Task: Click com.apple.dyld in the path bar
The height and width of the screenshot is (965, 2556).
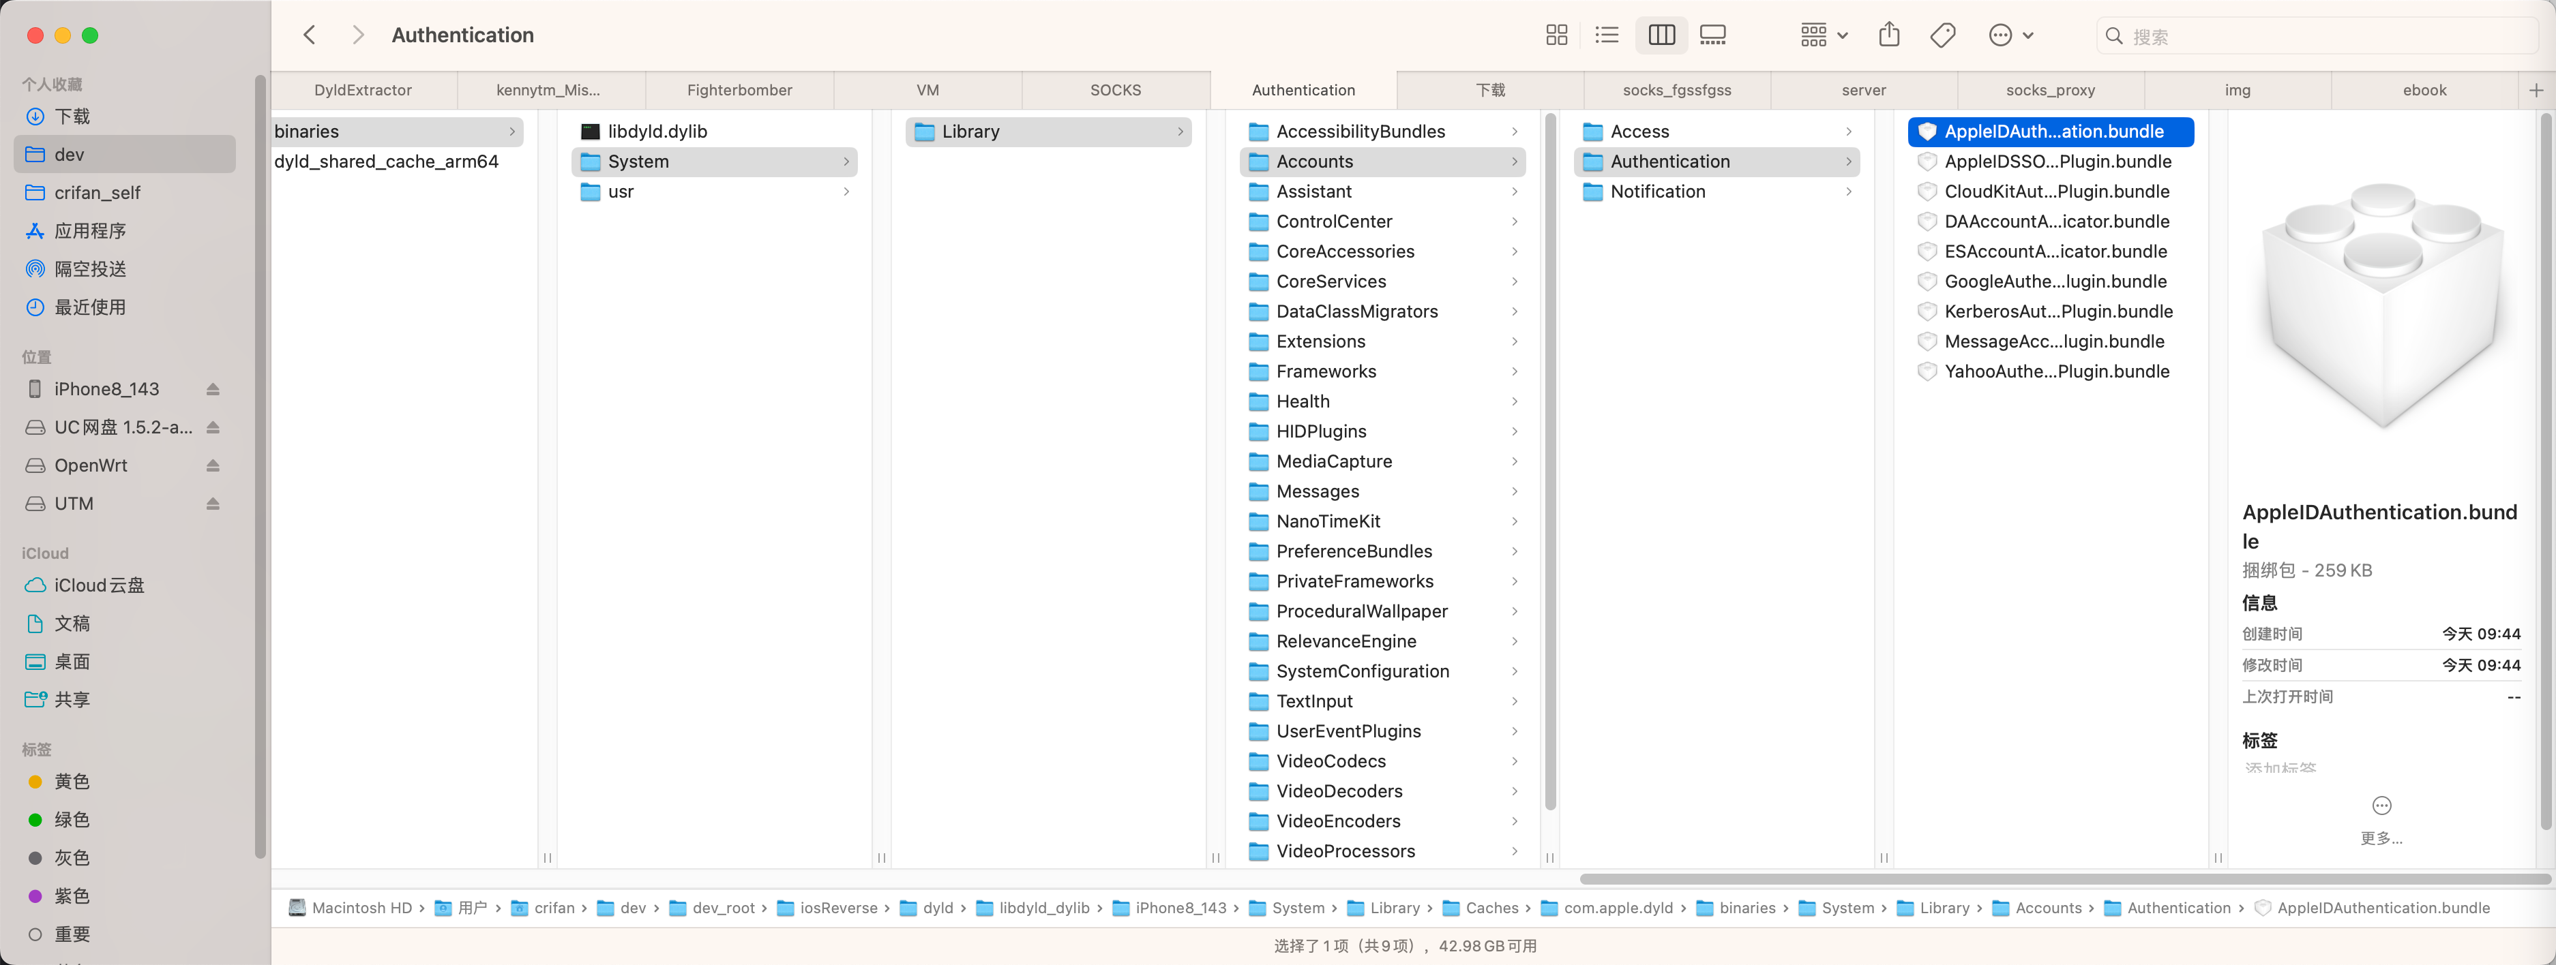Action: [x=1607, y=908]
